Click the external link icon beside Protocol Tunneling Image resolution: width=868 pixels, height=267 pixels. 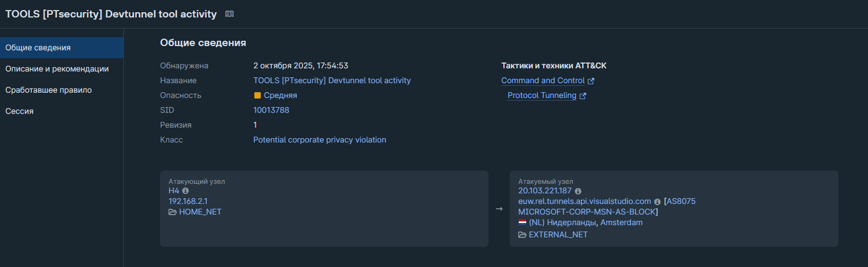coord(583,96)
